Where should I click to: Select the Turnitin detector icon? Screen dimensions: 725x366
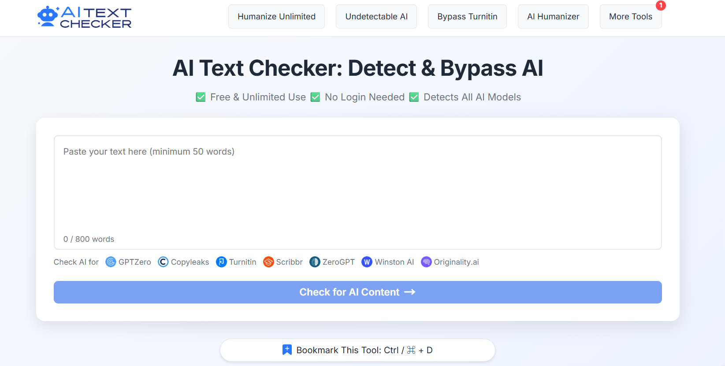click(221, 262)
